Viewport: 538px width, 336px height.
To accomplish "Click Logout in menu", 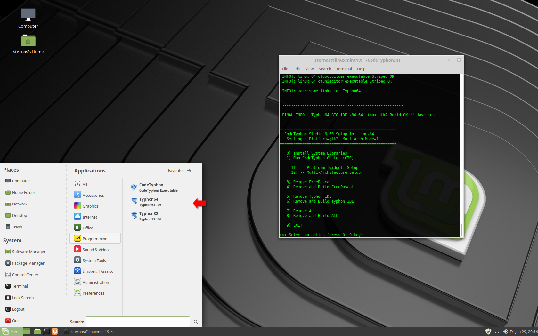I will click(15, 309).
